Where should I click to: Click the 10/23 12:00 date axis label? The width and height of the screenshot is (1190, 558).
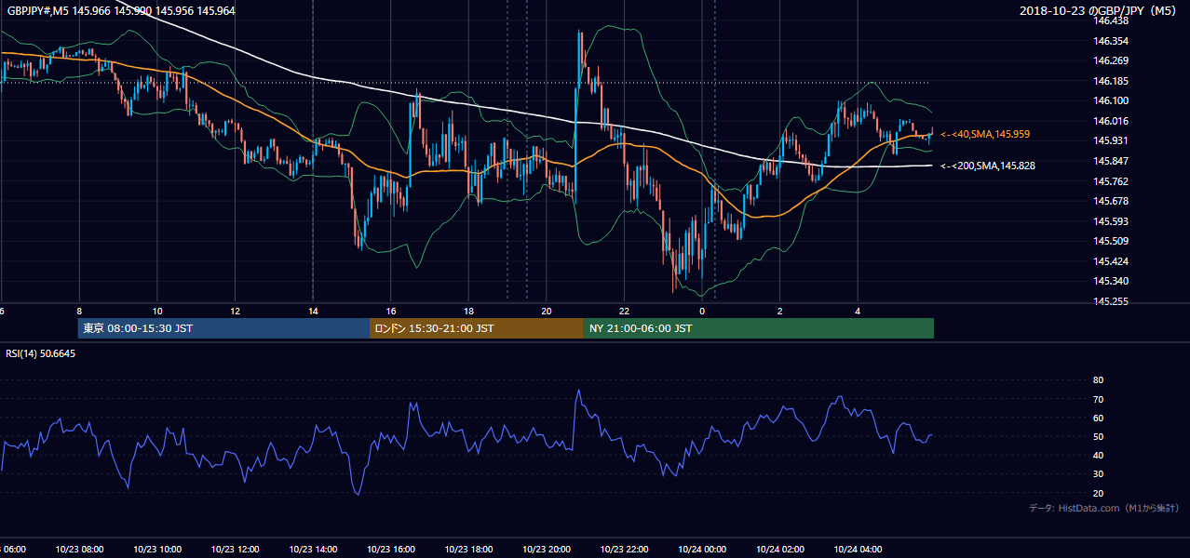click(235, 550)
